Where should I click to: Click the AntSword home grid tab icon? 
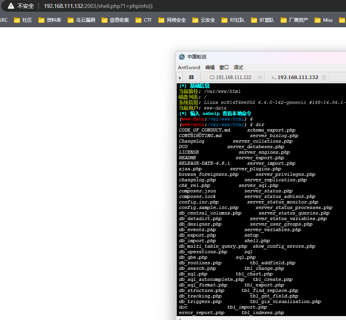(x=191, y=77)
